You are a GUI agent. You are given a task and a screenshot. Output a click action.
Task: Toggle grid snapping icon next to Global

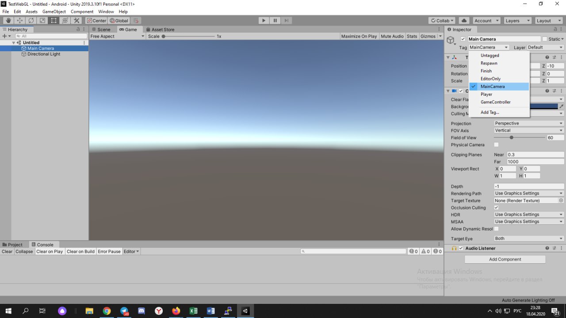pos(136,20)
